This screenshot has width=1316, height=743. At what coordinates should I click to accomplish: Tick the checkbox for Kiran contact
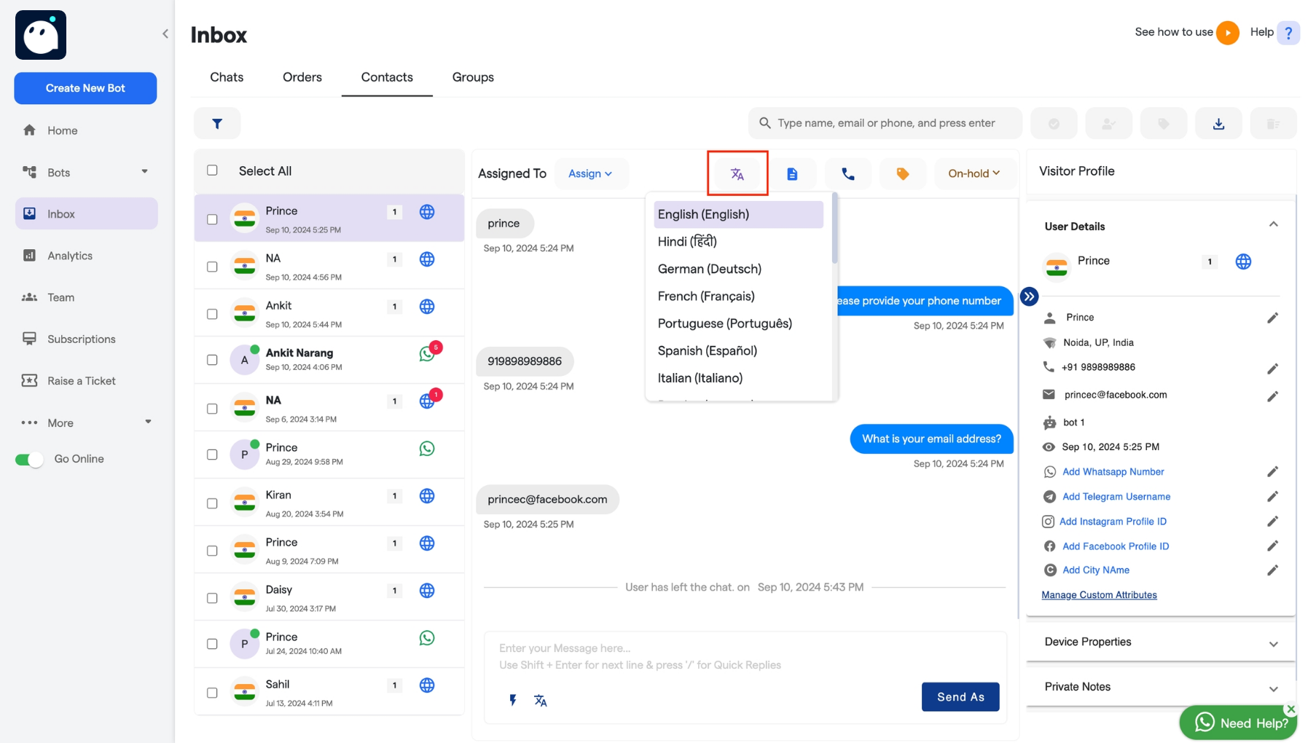212,503
